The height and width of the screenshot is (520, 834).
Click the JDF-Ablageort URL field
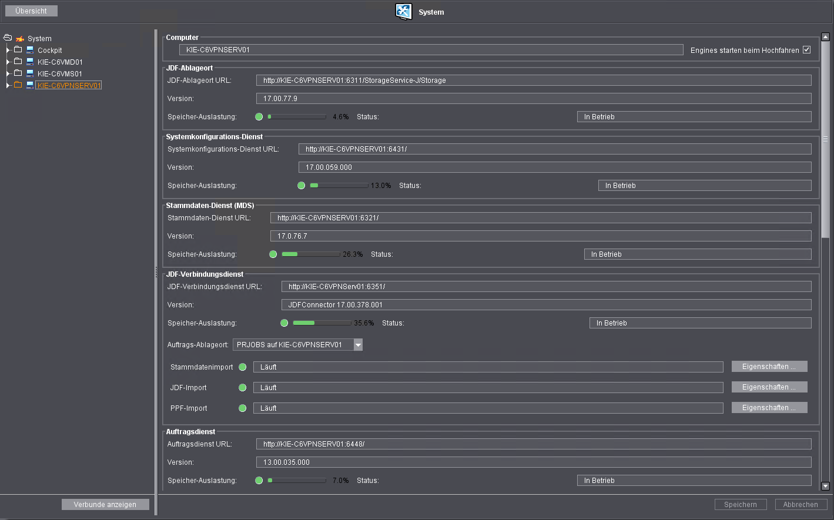coord(534,80)
